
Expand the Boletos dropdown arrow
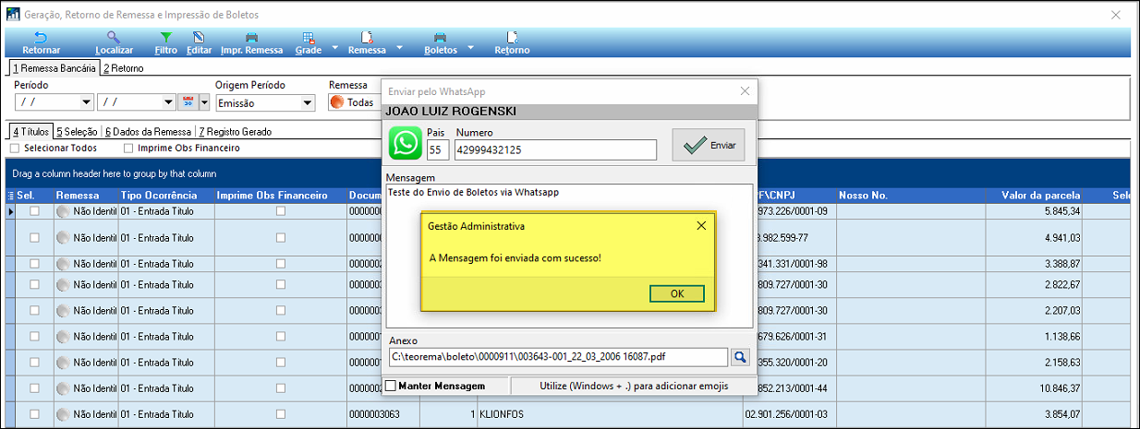(470, 46)
